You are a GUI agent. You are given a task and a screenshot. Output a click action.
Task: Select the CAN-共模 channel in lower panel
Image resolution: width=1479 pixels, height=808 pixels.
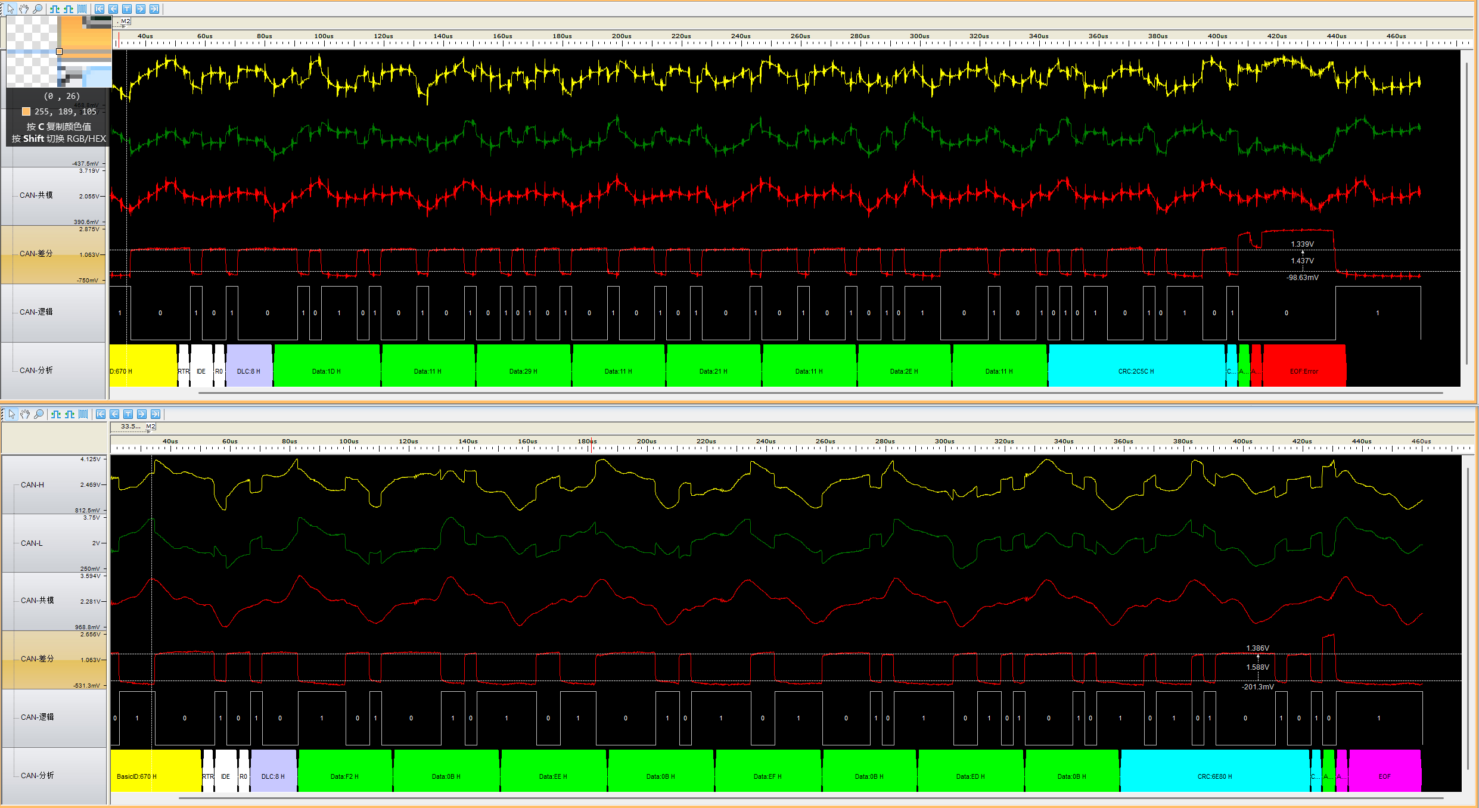click(x=37, y=600)
